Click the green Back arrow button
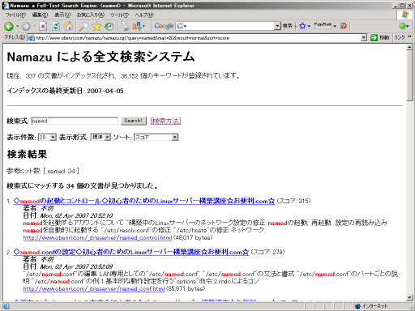415x311 pixels. coord(9,26)
